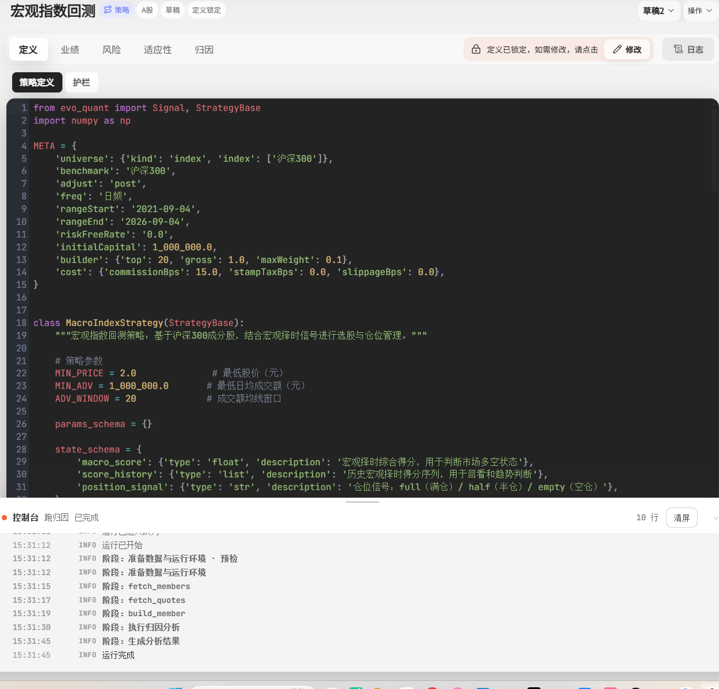Click the 'cost' commissionBps line
Image resolution: width=719 pixels, height=689 pixels.
(x=250, y=272)
